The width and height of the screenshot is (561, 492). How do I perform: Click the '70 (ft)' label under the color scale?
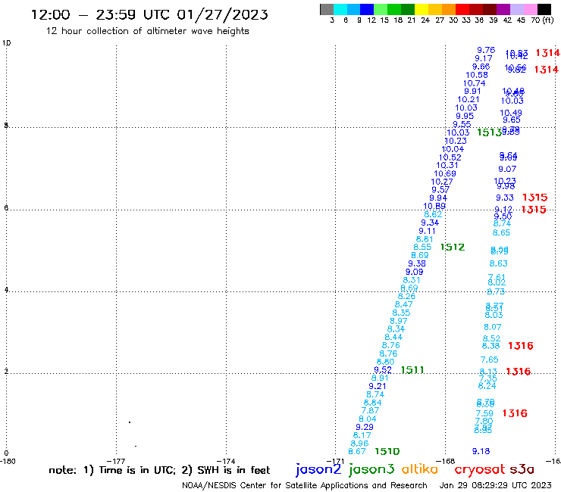tap(542, 20)
